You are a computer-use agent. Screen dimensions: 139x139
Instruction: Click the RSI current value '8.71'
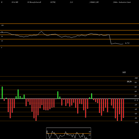point(127,43)
